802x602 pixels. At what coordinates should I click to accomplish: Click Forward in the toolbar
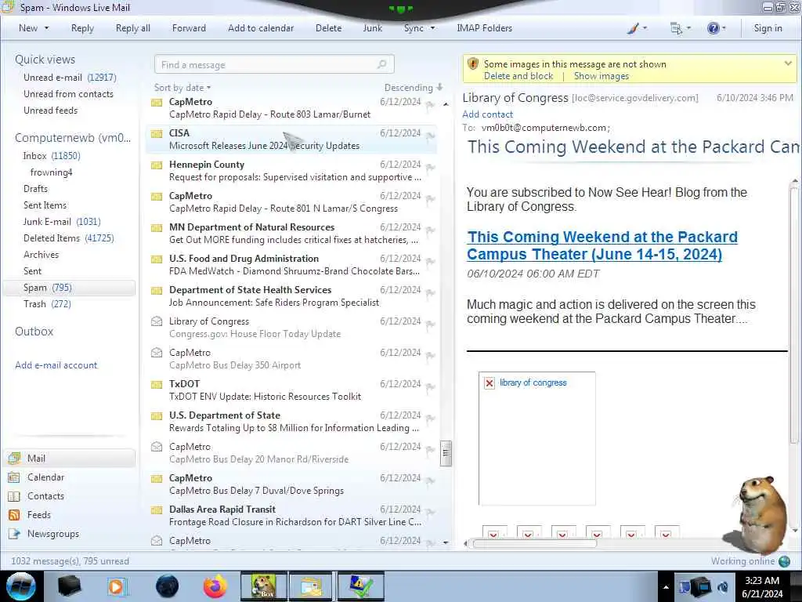[x=189, y=28]
